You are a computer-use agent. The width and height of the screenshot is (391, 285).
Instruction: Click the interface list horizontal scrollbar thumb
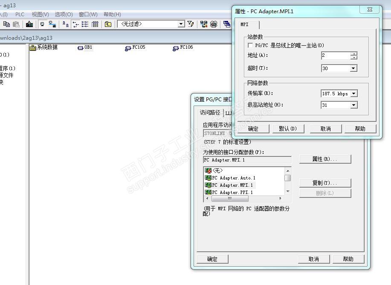click(230, 199)
